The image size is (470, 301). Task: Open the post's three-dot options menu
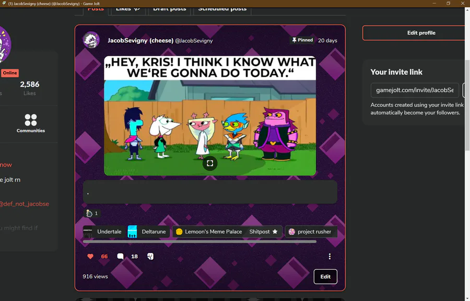tap(330, 257)
